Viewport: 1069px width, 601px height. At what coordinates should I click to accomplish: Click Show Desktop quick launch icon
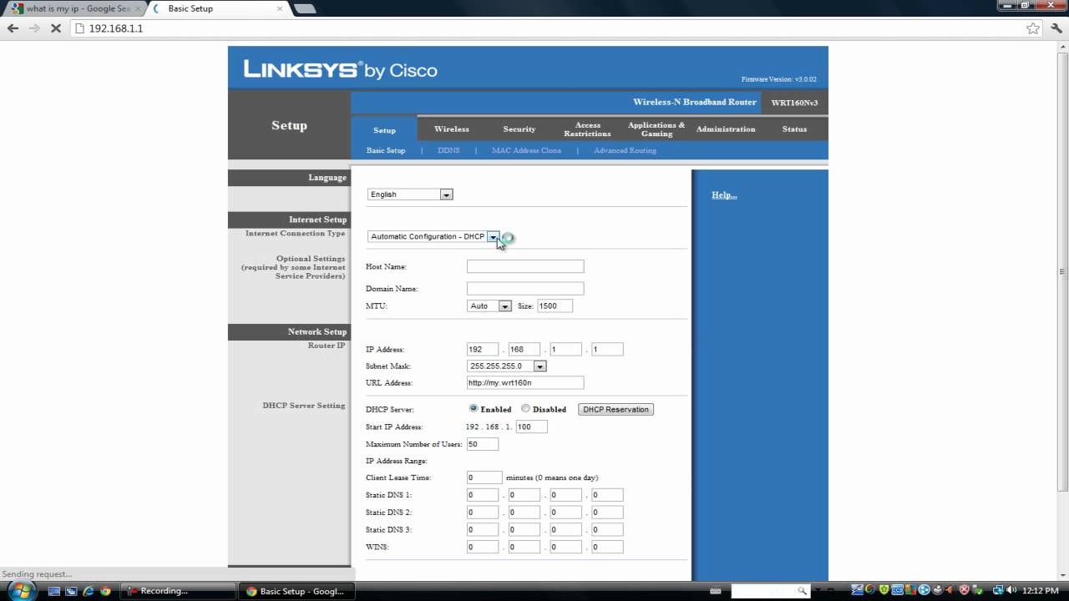[54, 591]
